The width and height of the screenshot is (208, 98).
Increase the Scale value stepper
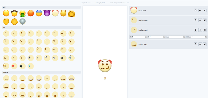pyautogui.click(x=184, y=36)
